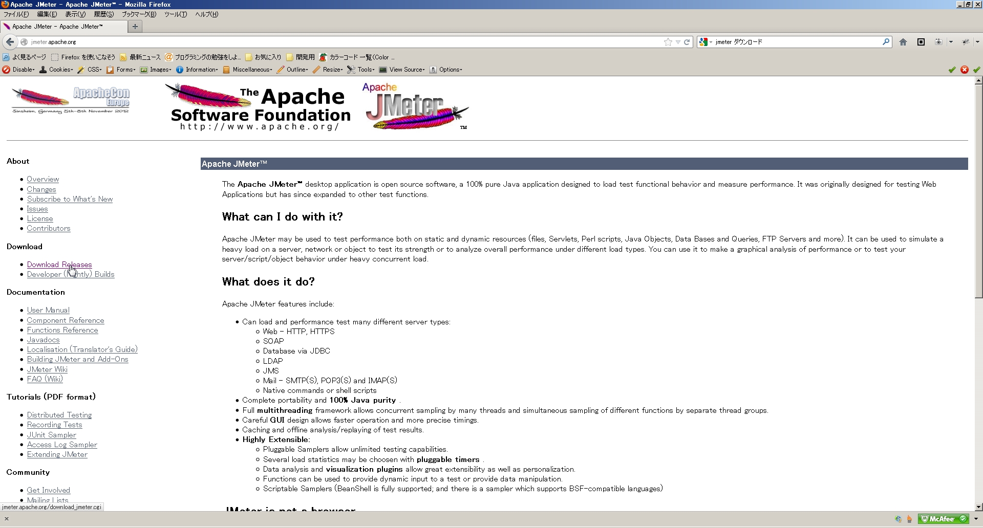Click the red error X icon in Web Developer bar
Image resolution: width=983 pixels, height=528 pixels.
tap(965, 70)
